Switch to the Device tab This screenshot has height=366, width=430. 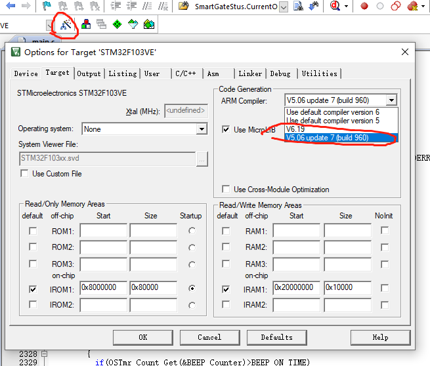pos(26,73)
